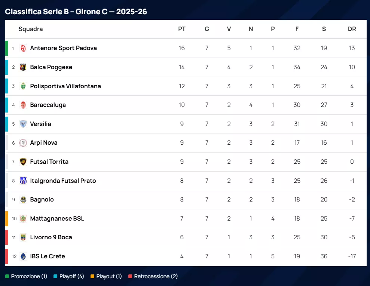Click the green Promozione legend swatch
Viewport: 370px width, 286px height.
tap(7, 277)
